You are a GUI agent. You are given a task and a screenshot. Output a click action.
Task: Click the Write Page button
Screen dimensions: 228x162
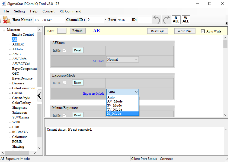[x=184, y=31]
